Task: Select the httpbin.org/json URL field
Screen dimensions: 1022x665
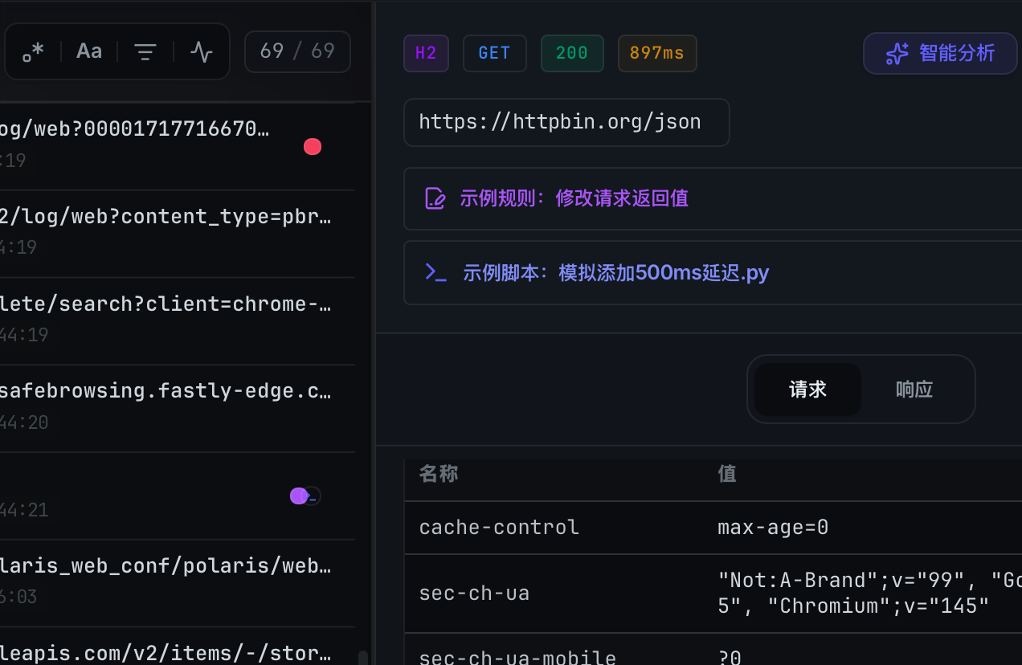Action: (566, 122)
